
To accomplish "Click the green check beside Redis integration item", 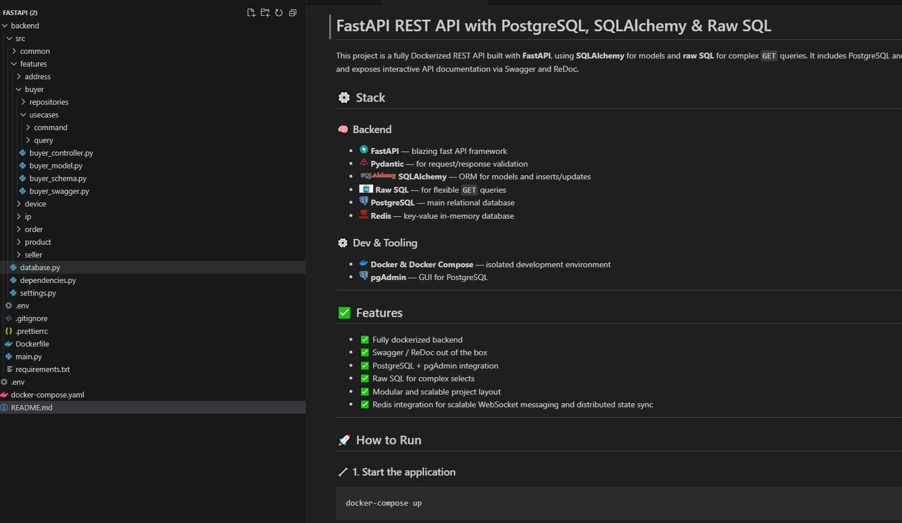I will [365, 404].
